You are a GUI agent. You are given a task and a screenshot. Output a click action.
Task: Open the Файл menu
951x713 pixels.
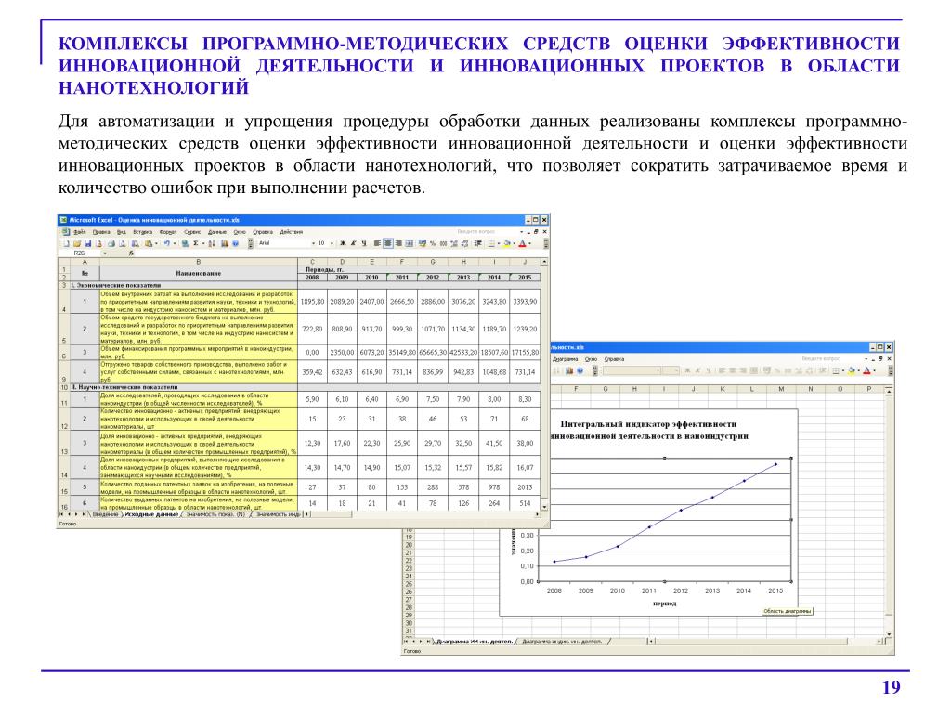tap(80, 231)
